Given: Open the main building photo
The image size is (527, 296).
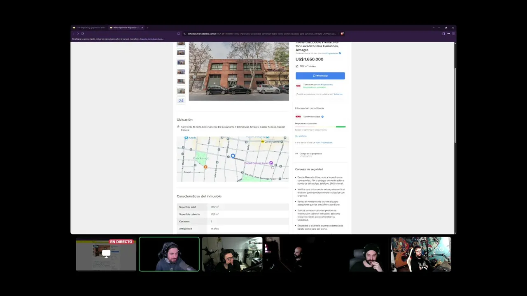Looking at the screenshot, I should pyautogui.click(x=239, y=71).
